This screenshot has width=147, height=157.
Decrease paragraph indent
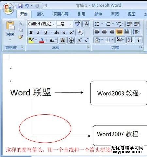pos(129,24)
